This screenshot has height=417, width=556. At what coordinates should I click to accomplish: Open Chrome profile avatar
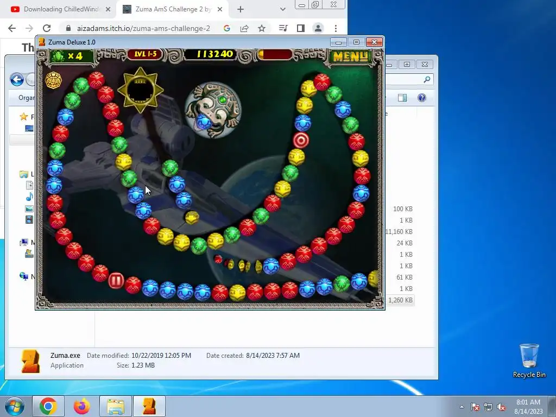coord(318,28)
